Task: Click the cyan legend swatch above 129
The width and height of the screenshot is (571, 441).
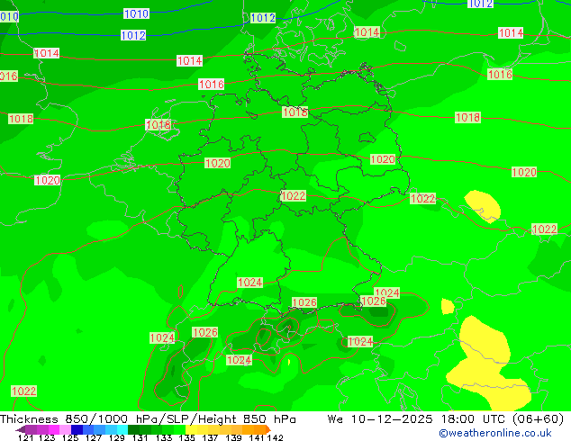Action: click(122, 429)
